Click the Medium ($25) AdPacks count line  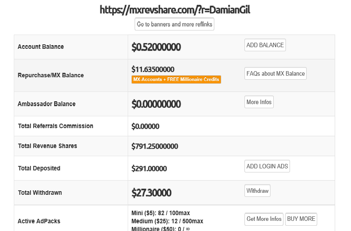167,221
